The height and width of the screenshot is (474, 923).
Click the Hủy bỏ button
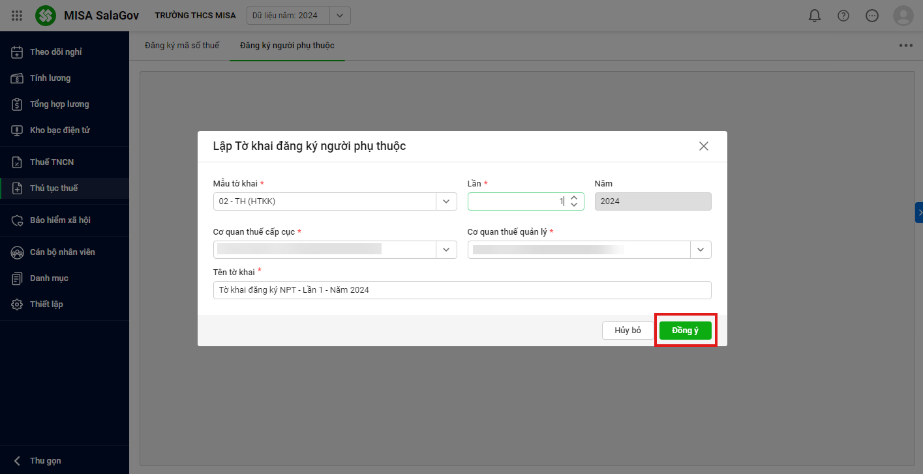tap(628, 331)
